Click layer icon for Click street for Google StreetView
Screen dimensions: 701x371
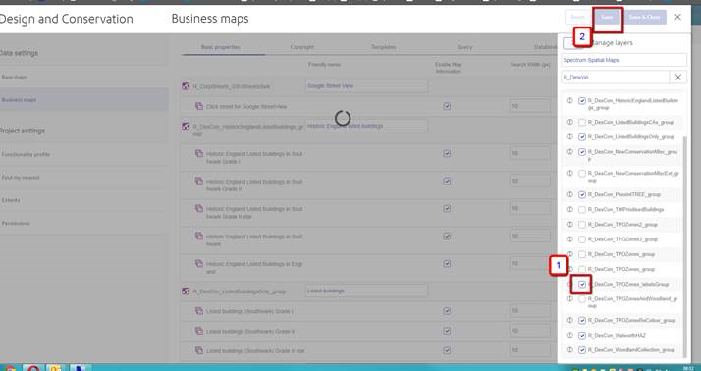pos(199,106)
